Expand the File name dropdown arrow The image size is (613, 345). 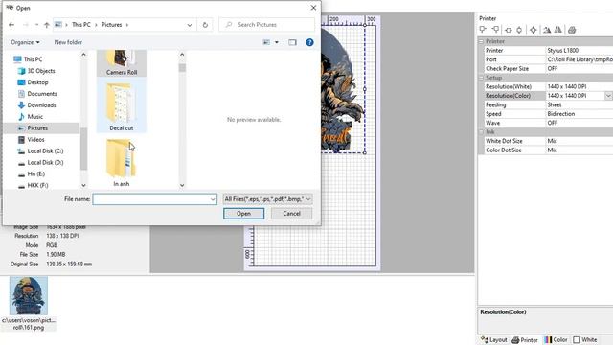[213, 199]
